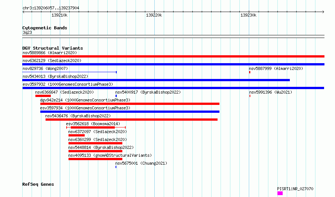Click the 3q23 cytogenetic band bar
This screenshot has height=197, width=335.
pyautogui.click(x=173, y=36)
